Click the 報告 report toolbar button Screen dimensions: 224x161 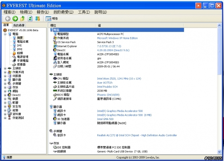coord(52,19)
